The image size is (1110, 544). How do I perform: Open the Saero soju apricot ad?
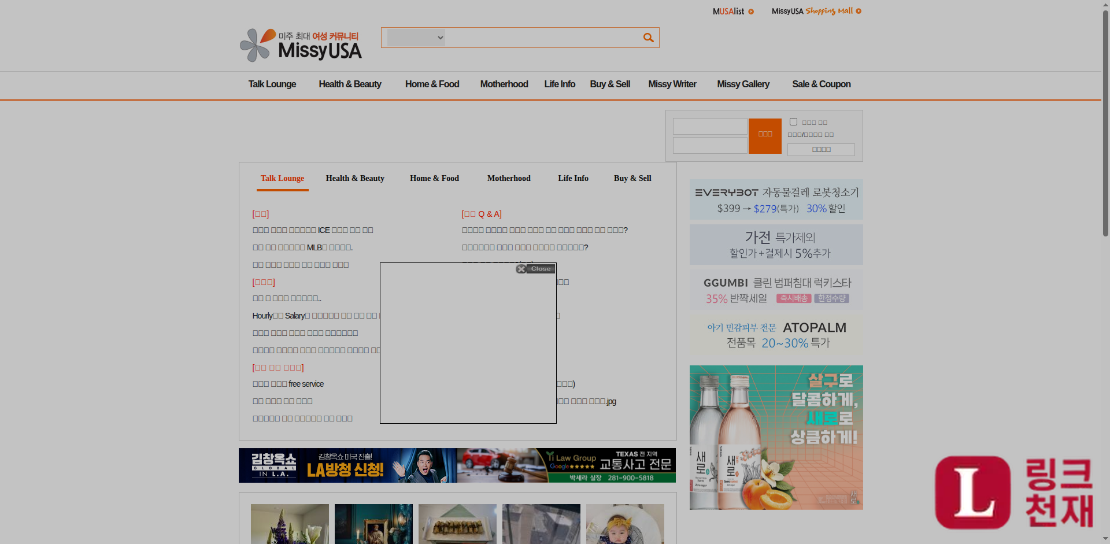tap(776, 438)
